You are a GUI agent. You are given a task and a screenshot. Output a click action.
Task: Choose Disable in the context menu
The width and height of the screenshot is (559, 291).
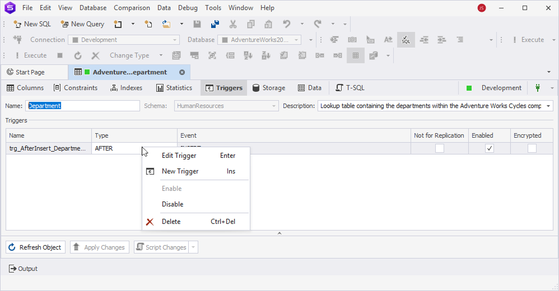pos(196,204)
